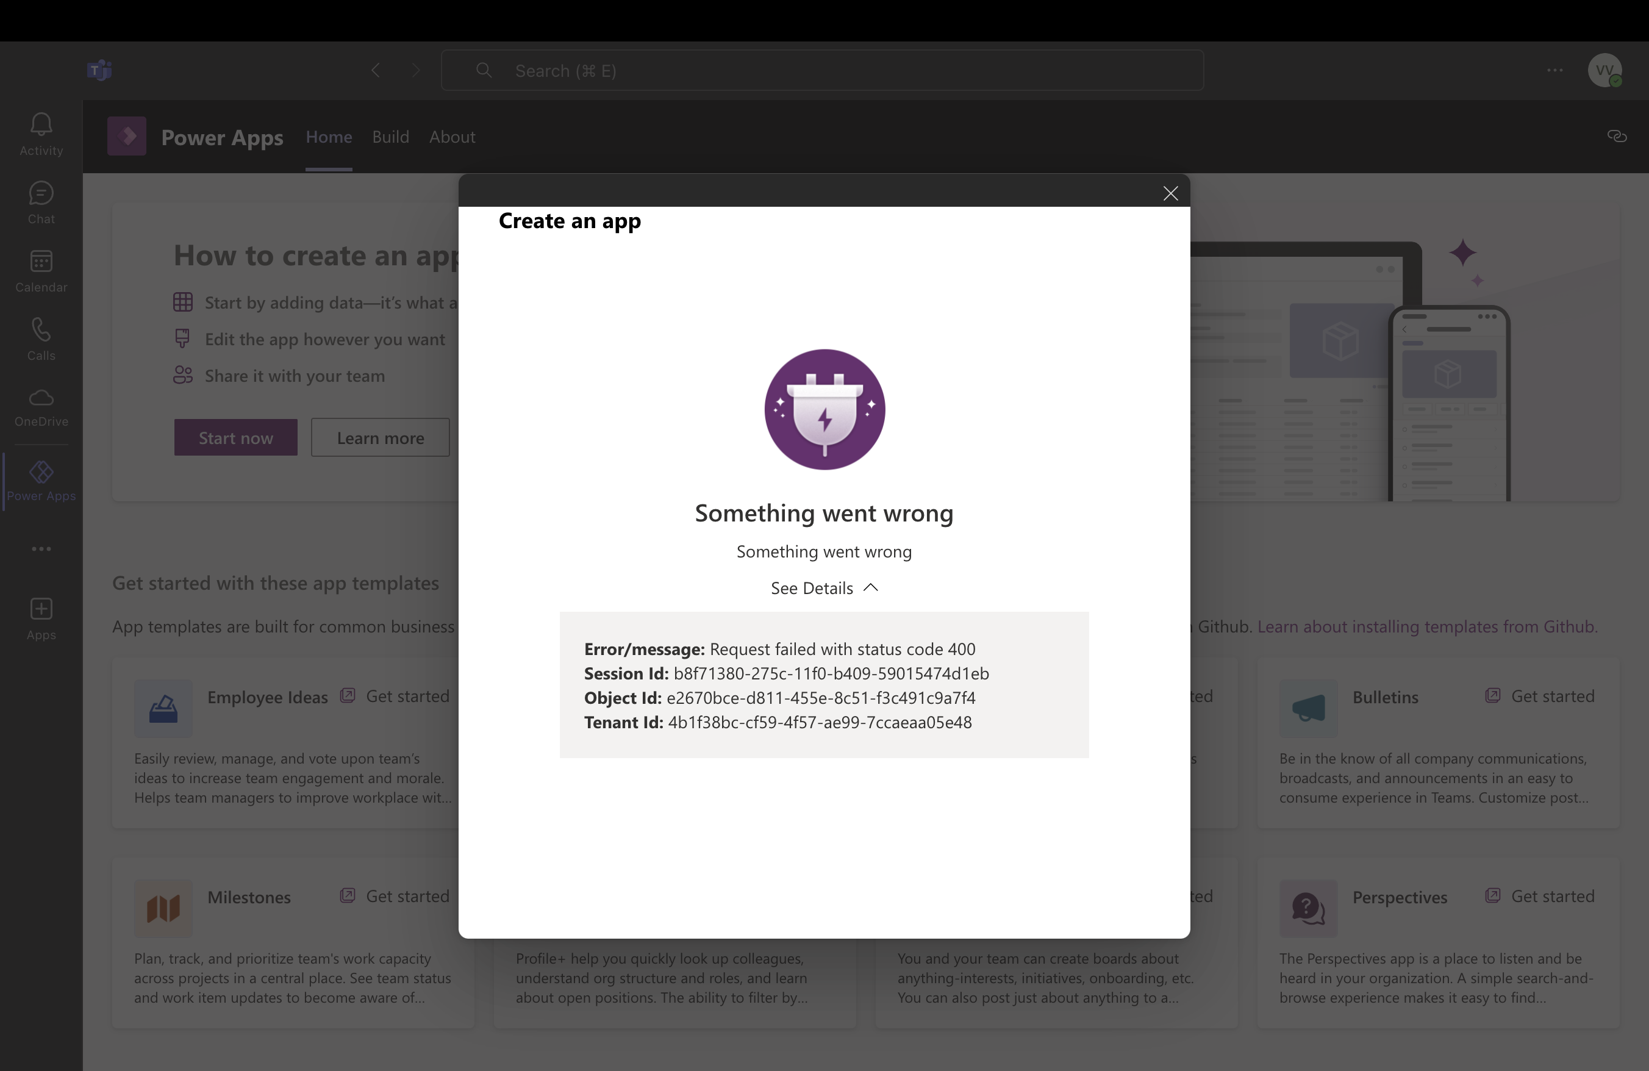Click the Start now button

(235, 438)
